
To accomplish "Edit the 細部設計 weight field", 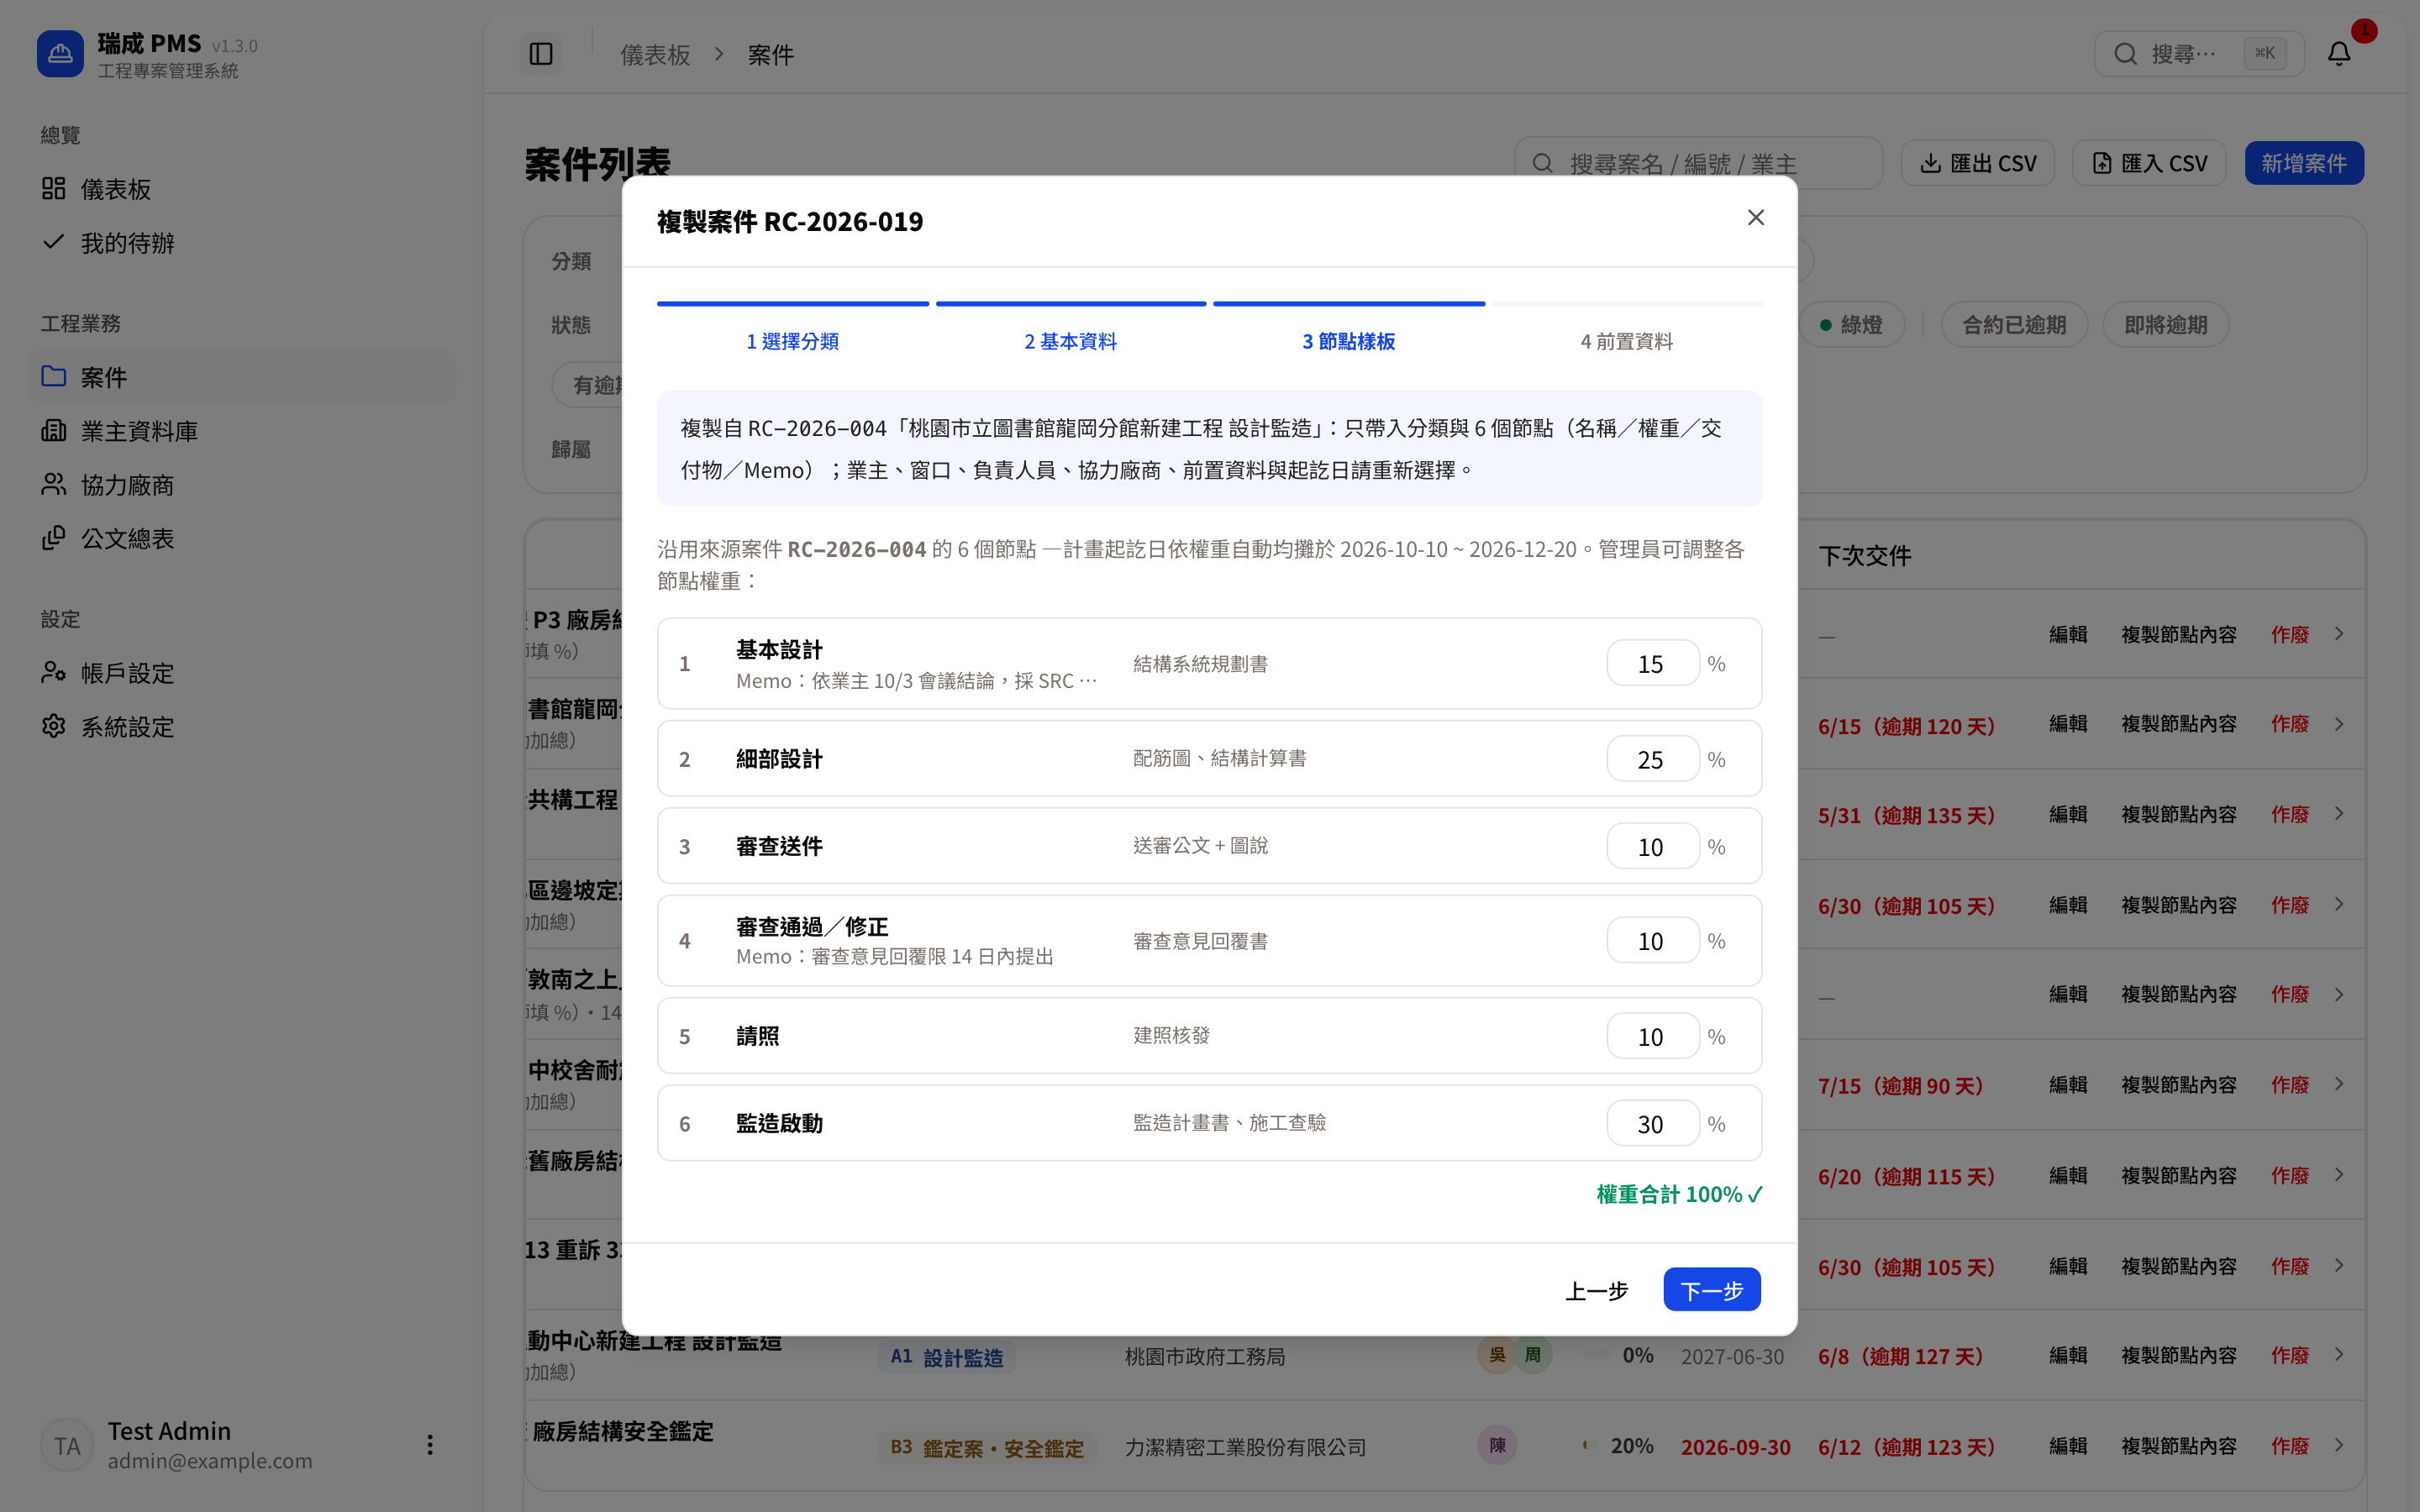I will click(1652, 759).
